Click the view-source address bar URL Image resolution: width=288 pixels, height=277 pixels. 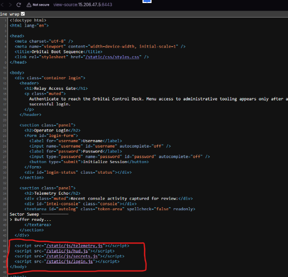point(83,5)
